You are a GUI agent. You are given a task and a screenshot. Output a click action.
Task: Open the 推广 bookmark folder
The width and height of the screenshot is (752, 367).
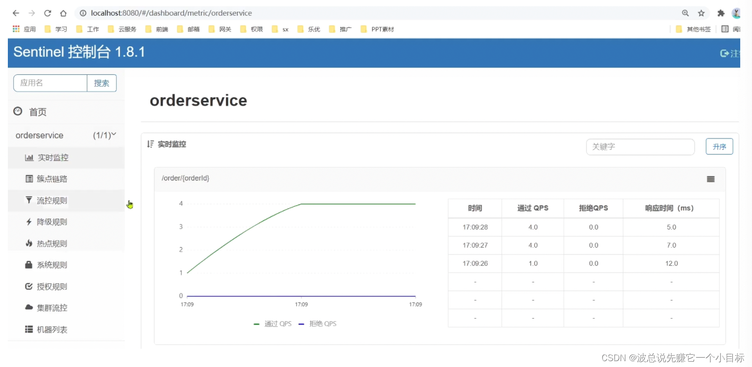340,29
